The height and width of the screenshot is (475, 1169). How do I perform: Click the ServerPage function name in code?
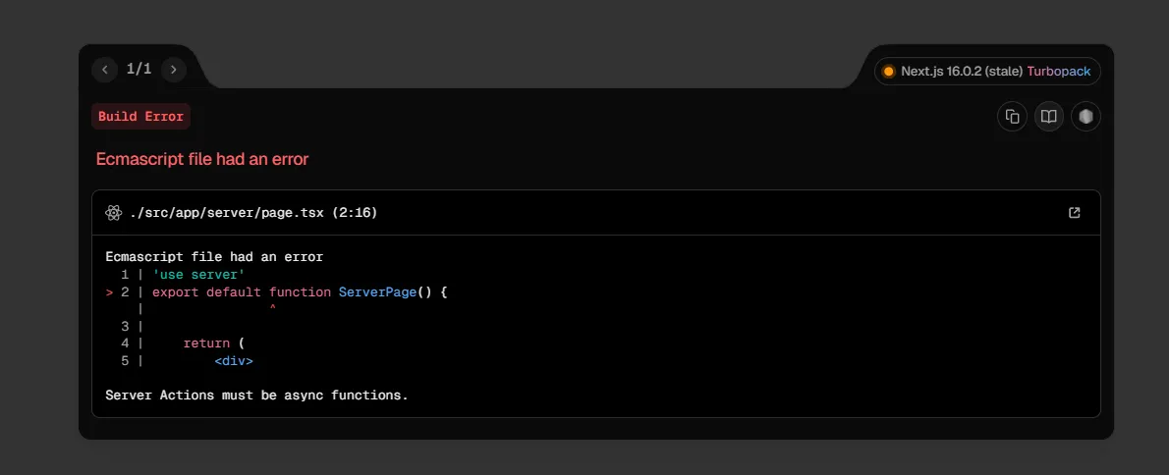point(377,292)
